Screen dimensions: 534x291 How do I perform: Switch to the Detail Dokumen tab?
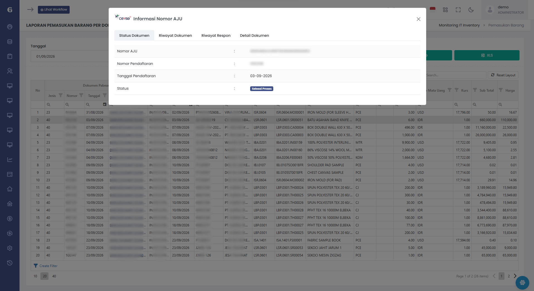254,35
